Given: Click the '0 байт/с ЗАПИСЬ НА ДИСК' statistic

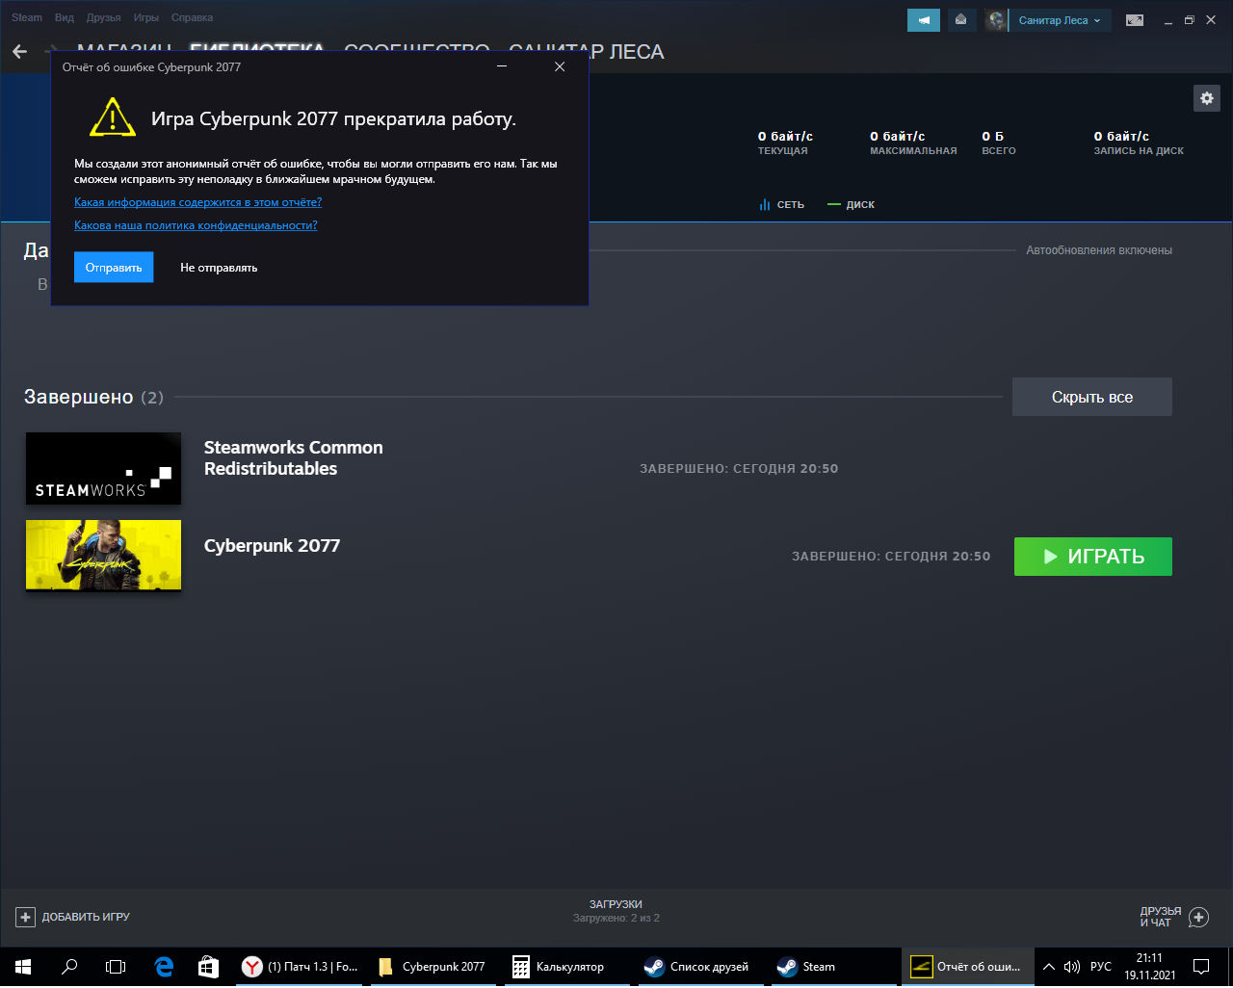Looking at the screenshot, I should pos(1139,143).
